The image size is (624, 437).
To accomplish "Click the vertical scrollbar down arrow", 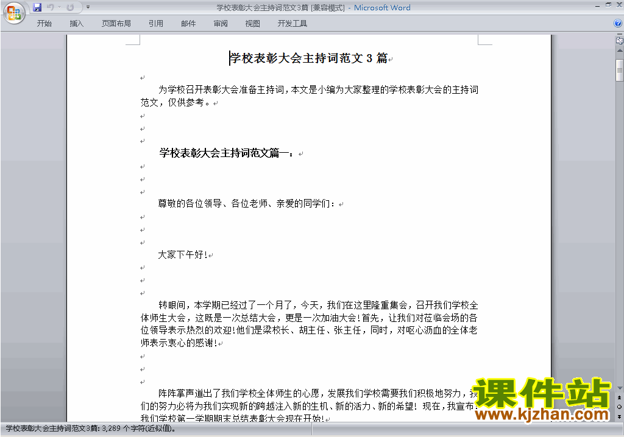I will pyautogui.click(x=620, y=388).
